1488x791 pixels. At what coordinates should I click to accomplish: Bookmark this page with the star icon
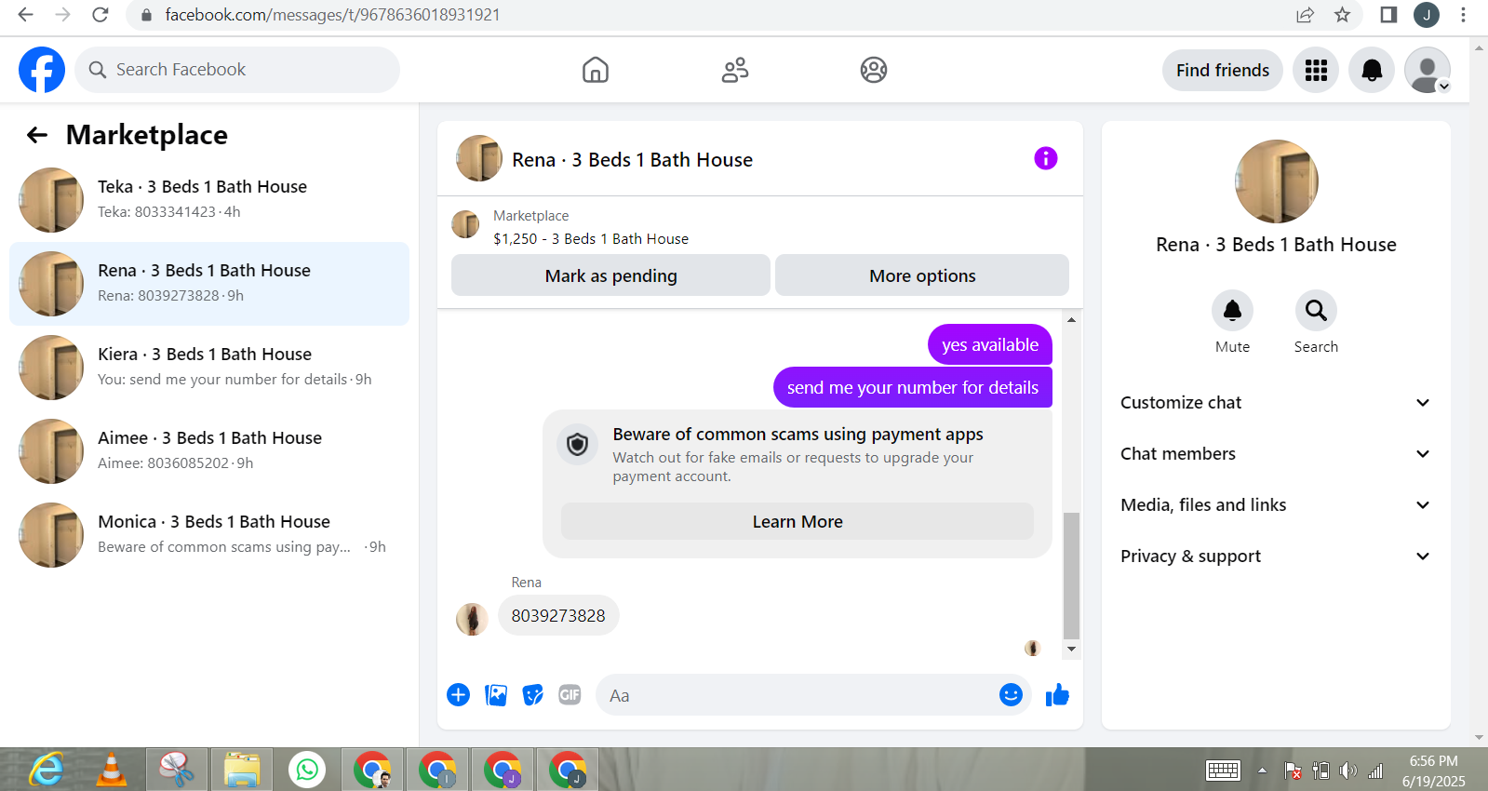1342,15
